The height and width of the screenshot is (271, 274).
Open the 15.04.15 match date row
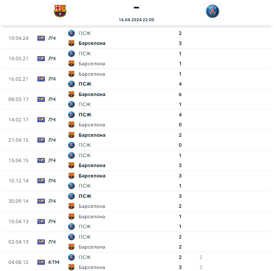136,160
